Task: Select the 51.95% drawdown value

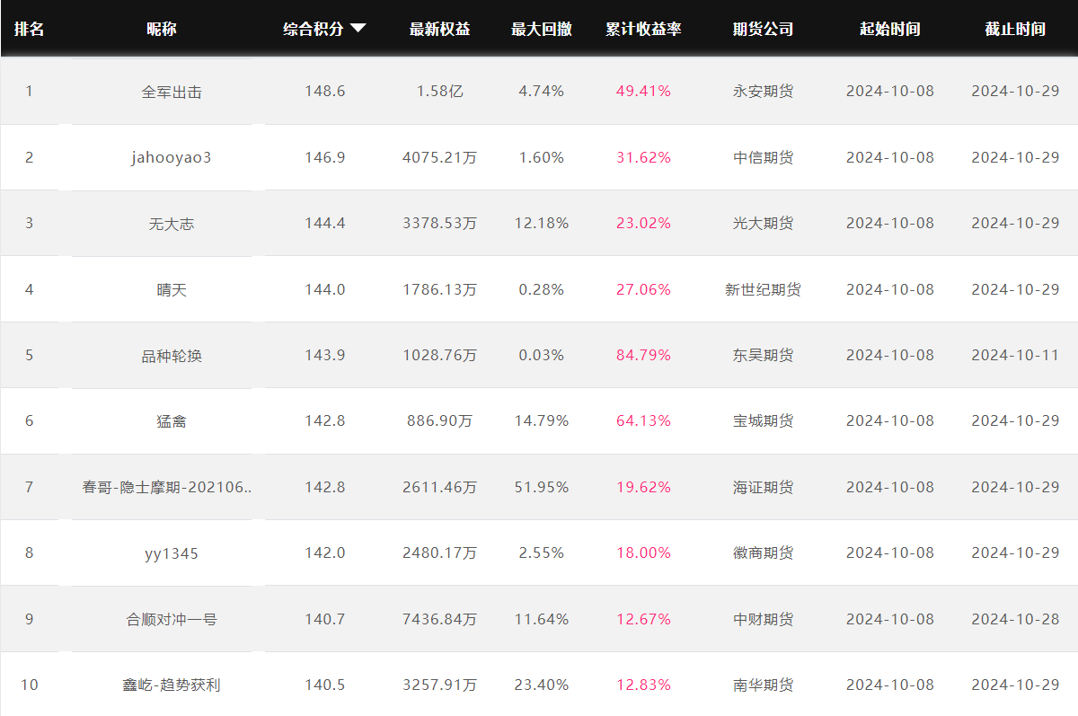Action: point(542,487)
